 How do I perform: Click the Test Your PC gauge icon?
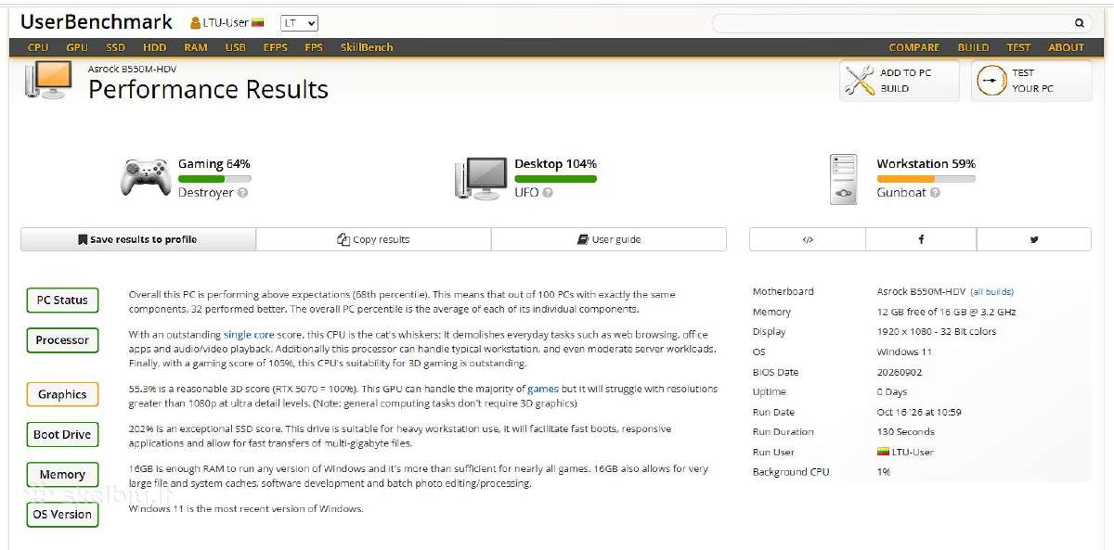click(x=991, y=81)
